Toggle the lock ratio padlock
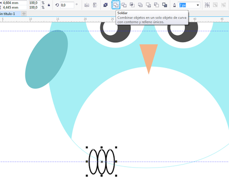The width and height of the screenshot is (229, 179). point(49,5)
